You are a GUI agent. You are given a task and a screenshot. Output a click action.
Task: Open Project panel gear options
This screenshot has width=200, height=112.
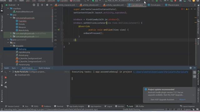[47, 5]
